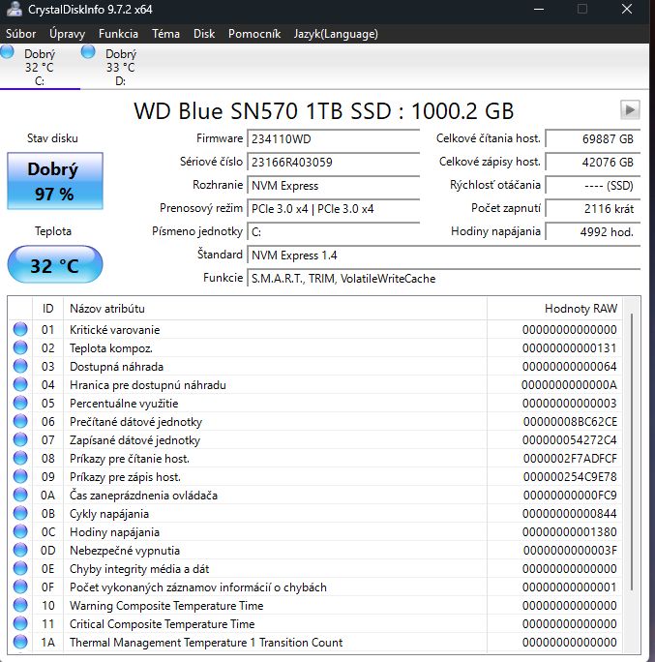Click the Názov atribútu column header
The image size is (655, 662).
275,308
